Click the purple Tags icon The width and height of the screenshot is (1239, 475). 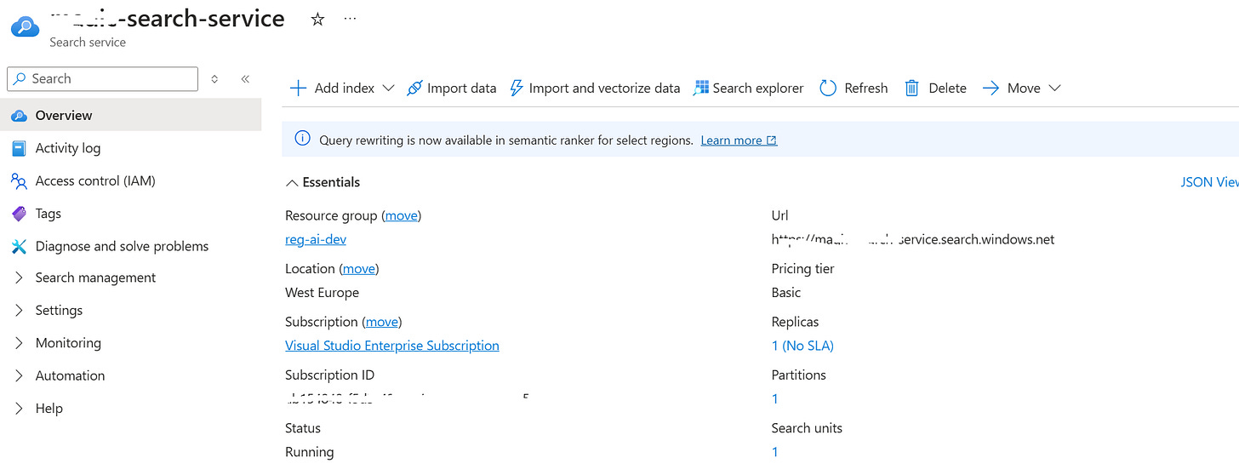coord(19,214)
